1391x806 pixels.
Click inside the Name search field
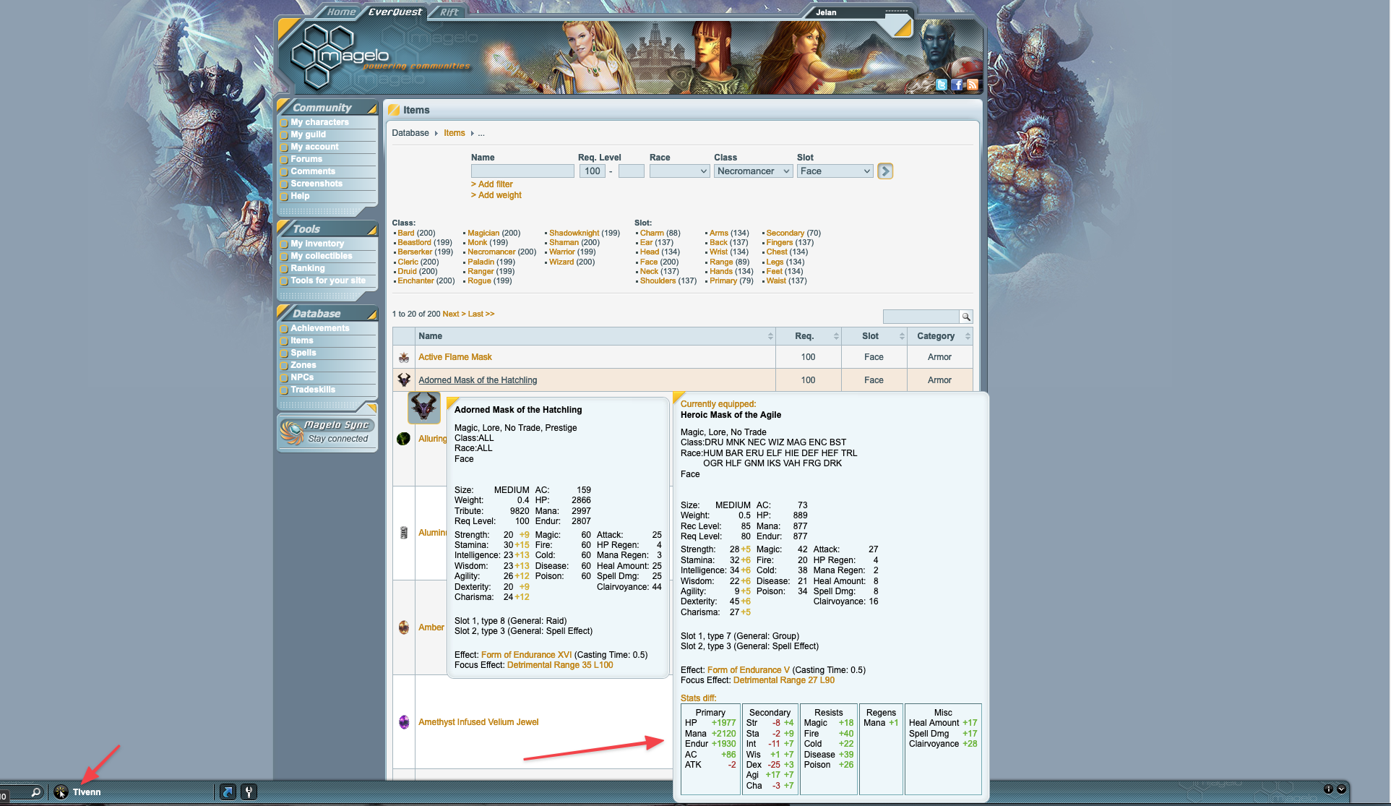(x=522, y=171)
